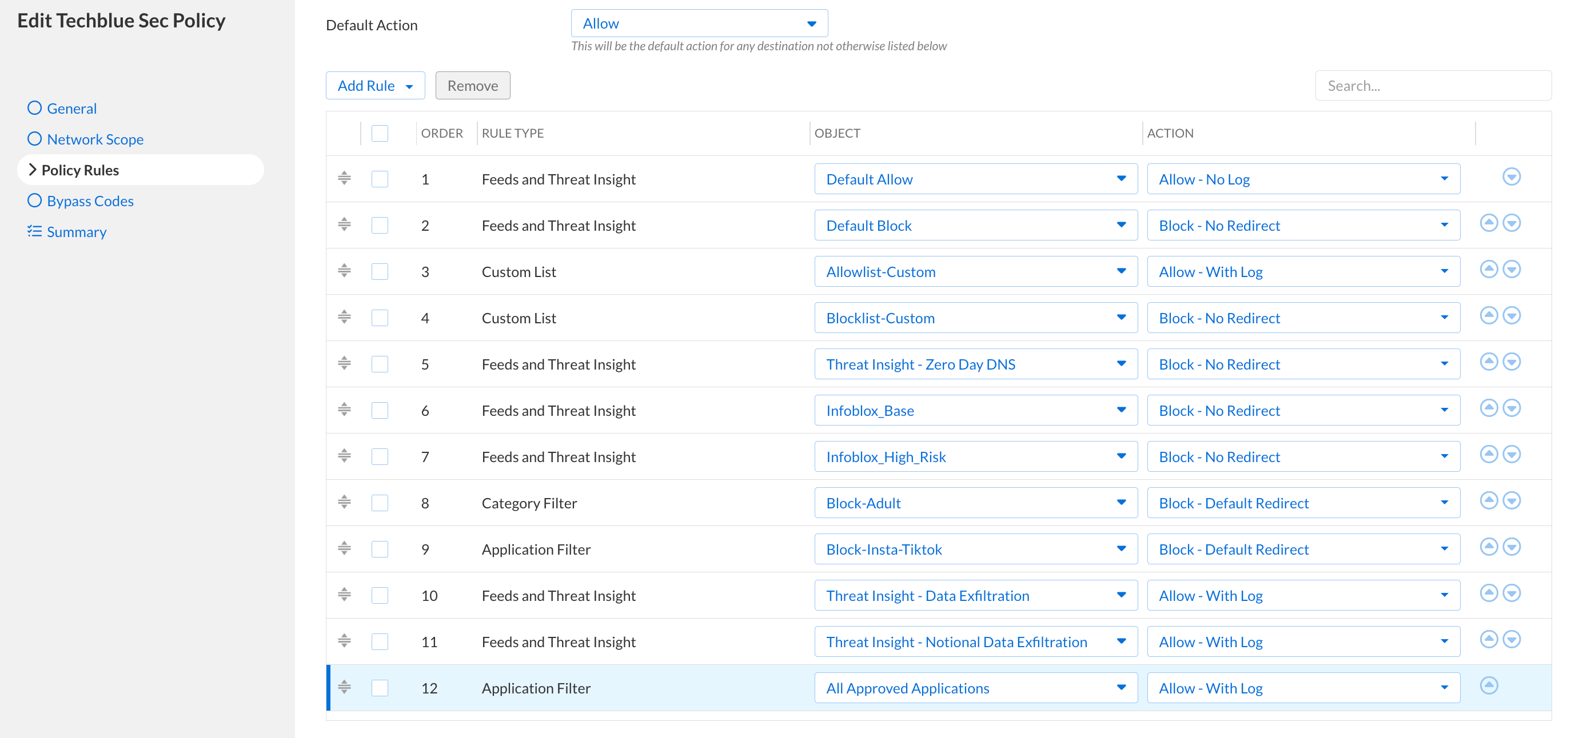The width and height of the screenshot is (1579, 738).
Task: Open object dropdown showing Block-Insta-Tiktok
Action: click(975, 550)
